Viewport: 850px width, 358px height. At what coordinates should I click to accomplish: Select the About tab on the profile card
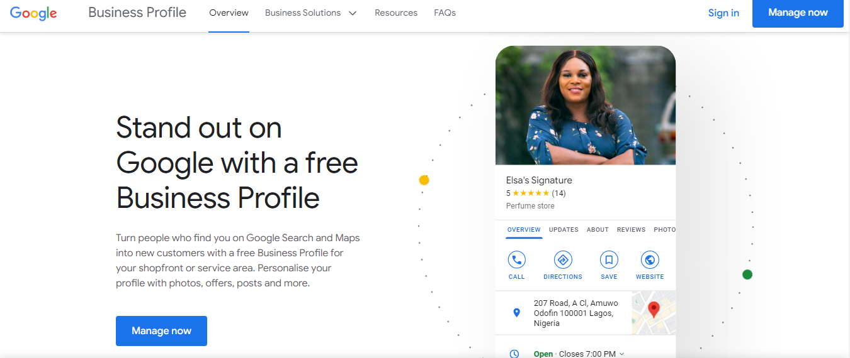(x=598, y=230)
